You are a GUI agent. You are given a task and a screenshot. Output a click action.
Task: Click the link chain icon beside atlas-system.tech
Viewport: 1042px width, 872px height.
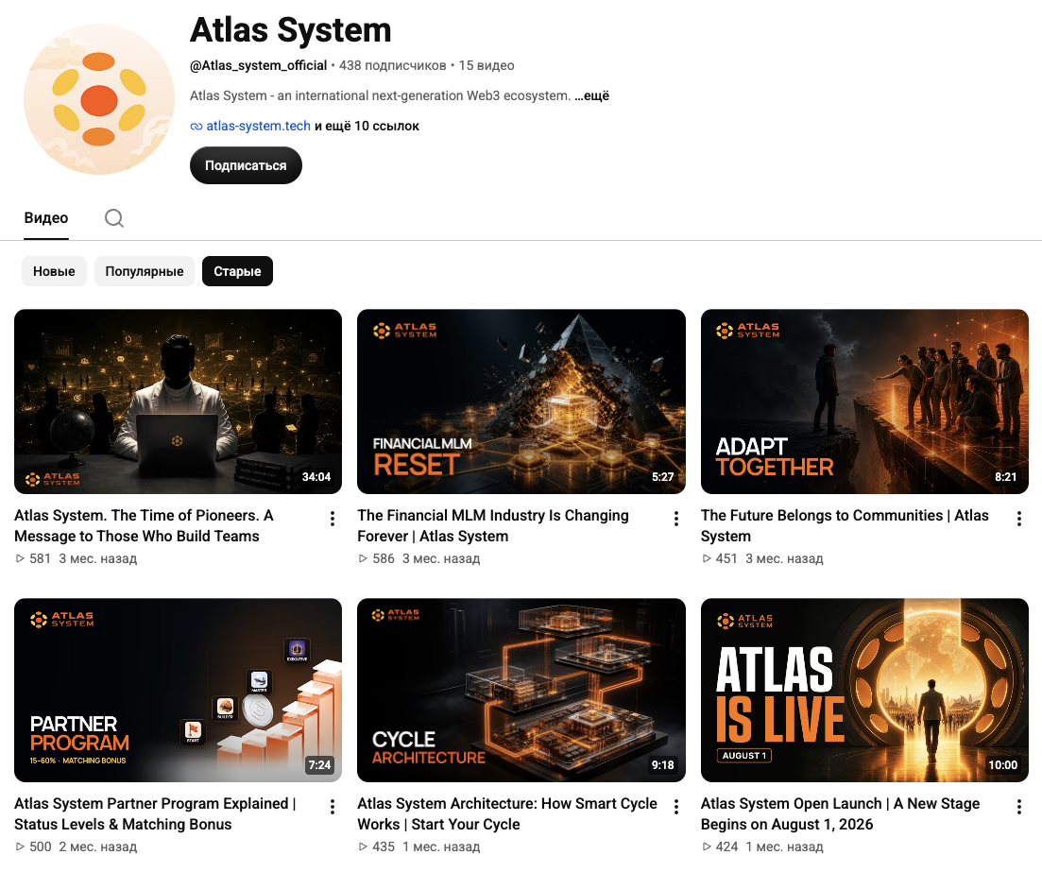point(196,127)
